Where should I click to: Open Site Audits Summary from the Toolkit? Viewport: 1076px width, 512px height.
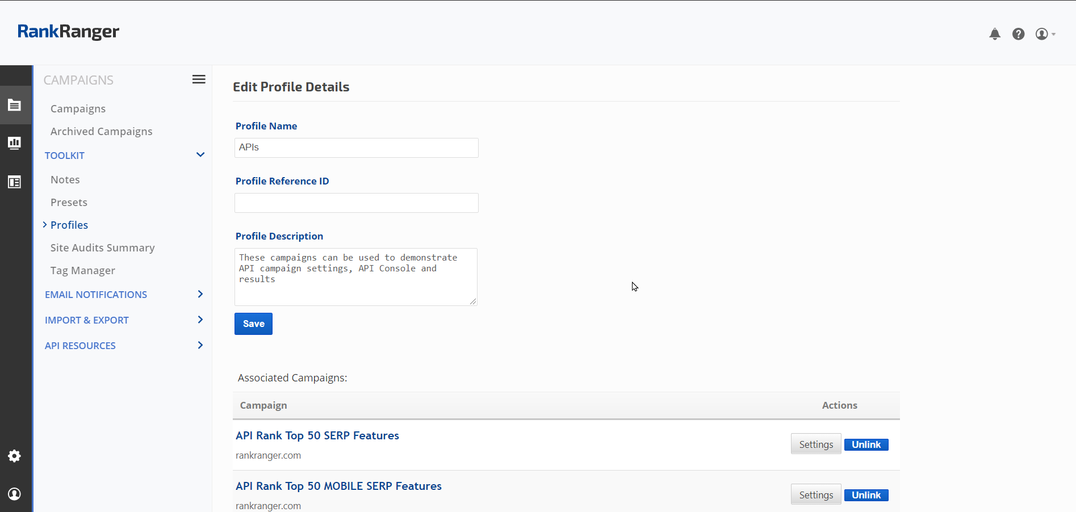coord(102,248)
